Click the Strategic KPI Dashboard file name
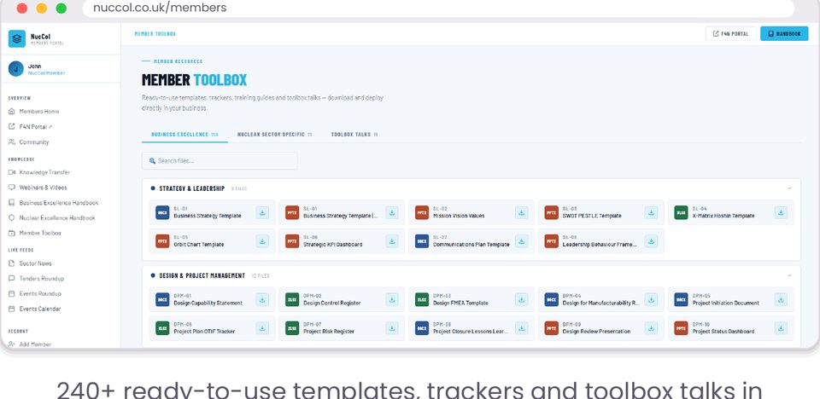 (x=332, y=245)
